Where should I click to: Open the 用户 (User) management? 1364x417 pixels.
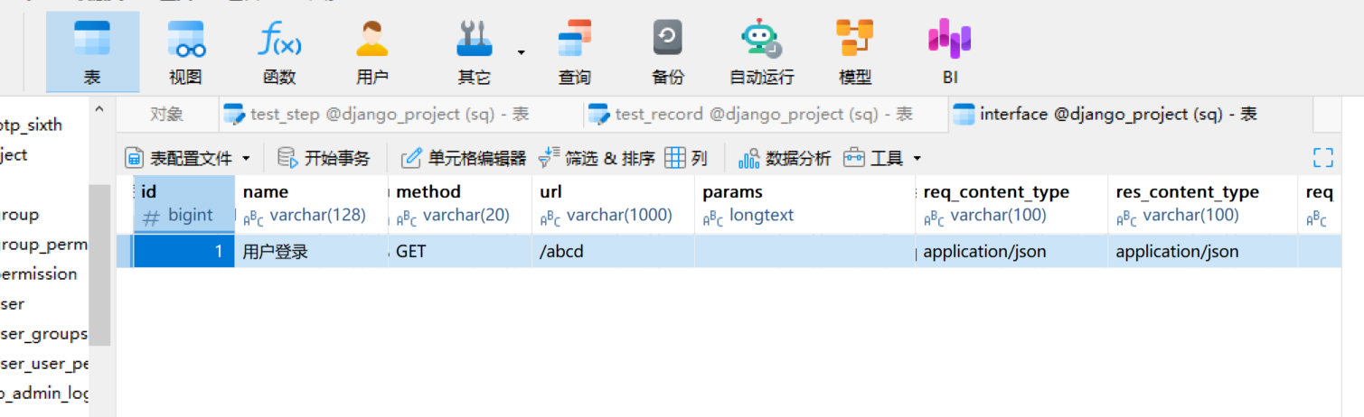click(x=372, y=52)
